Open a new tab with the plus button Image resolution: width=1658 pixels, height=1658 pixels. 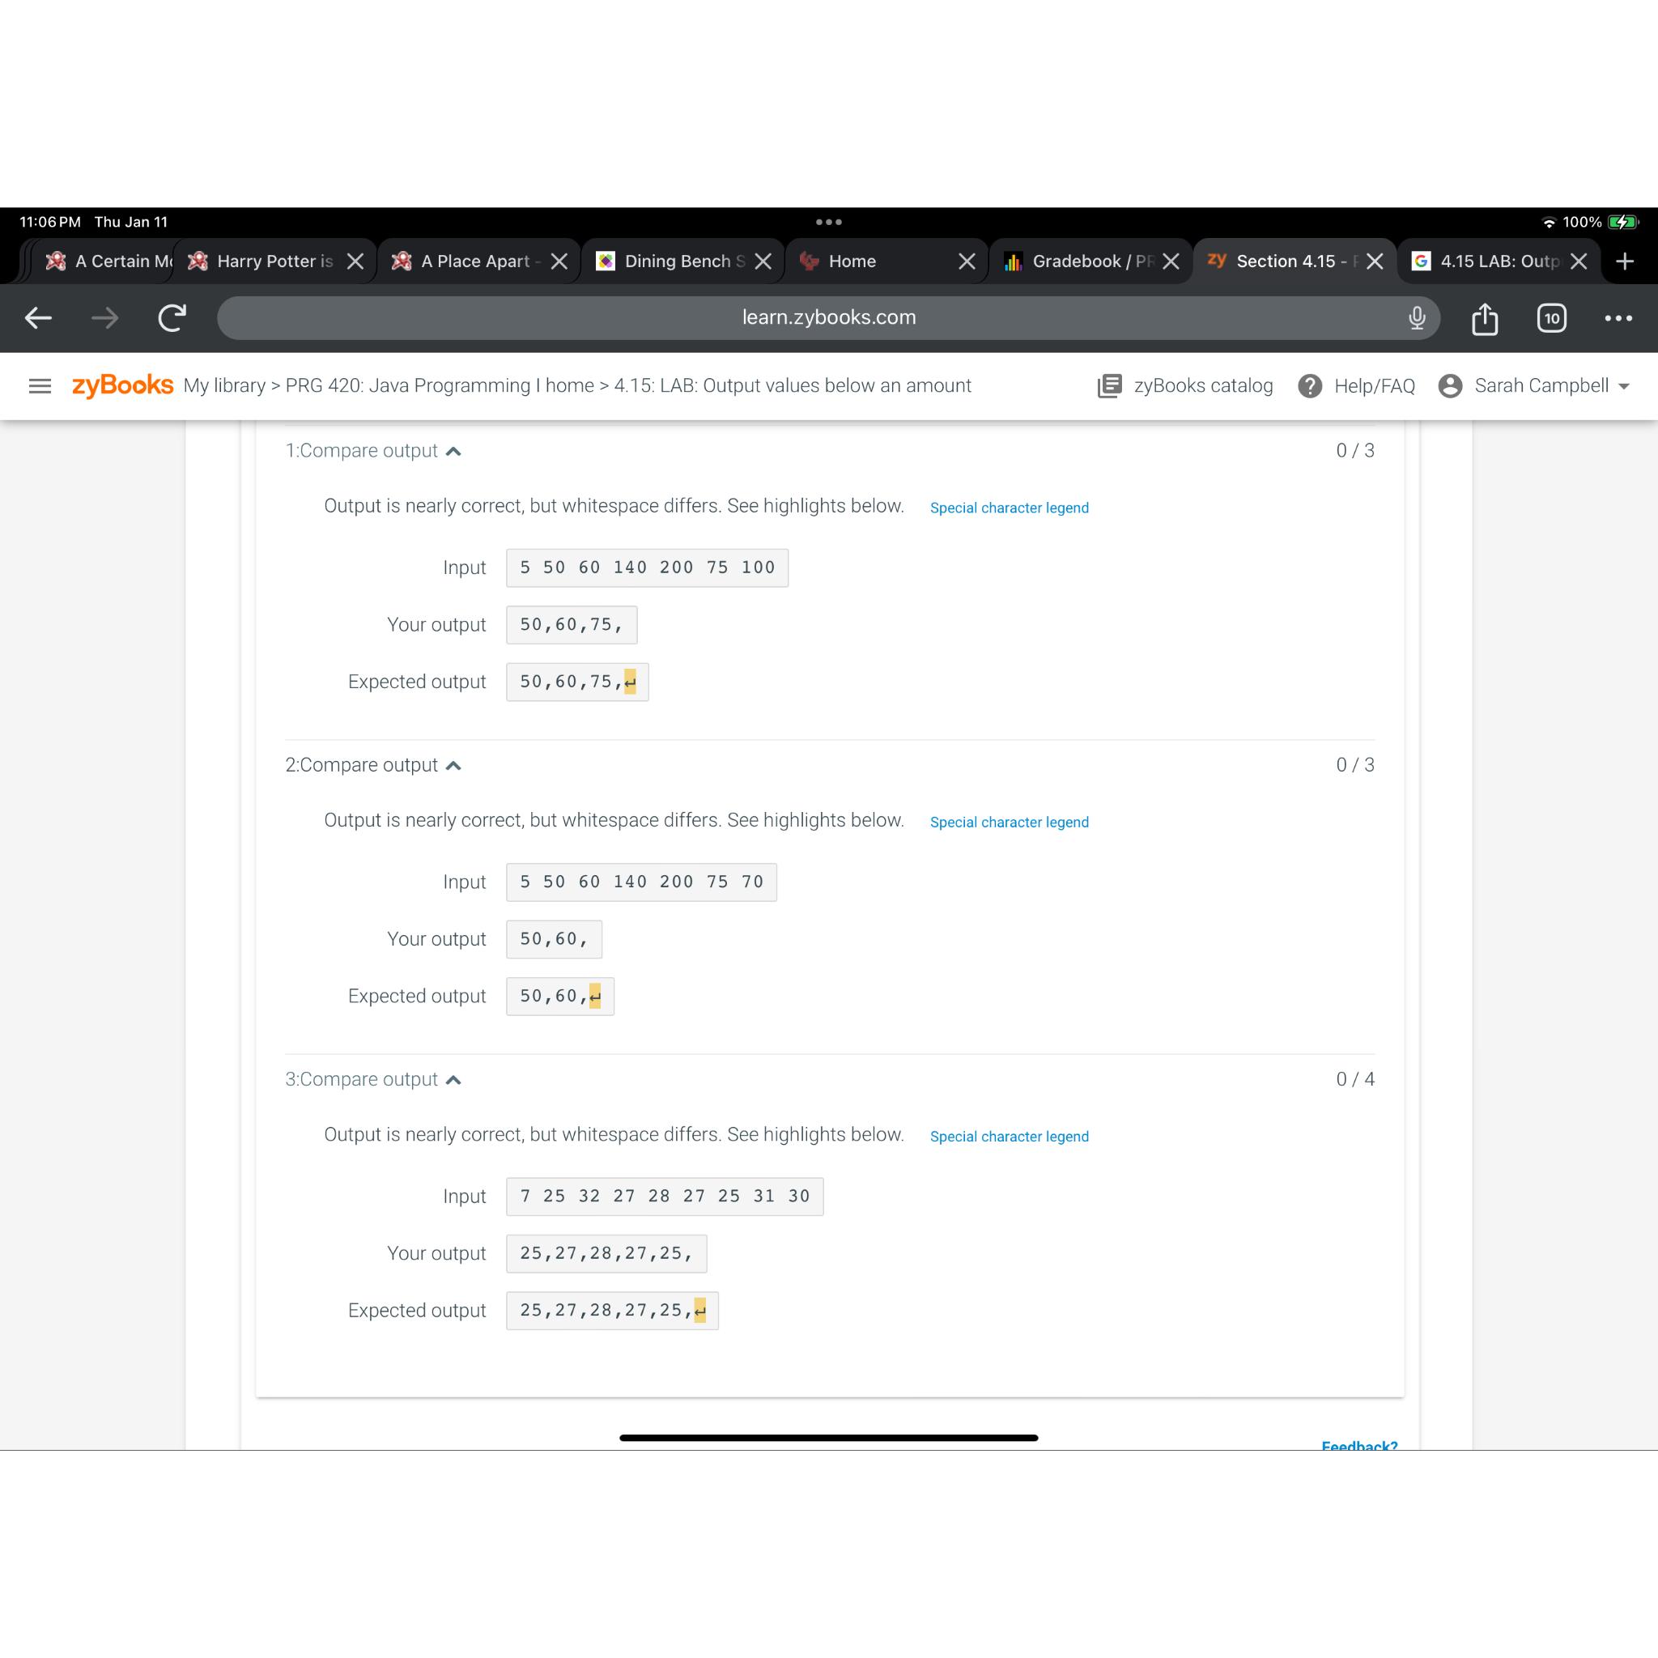pos(1625,261)
